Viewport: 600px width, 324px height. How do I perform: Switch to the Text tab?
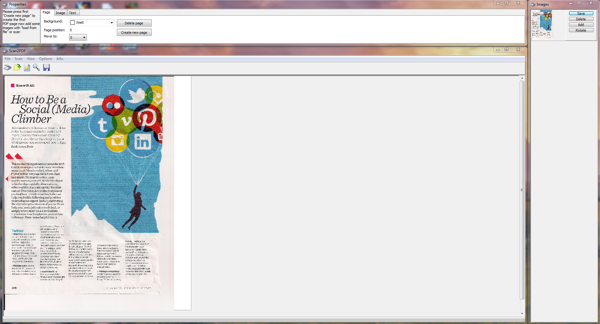click(73, 13)
